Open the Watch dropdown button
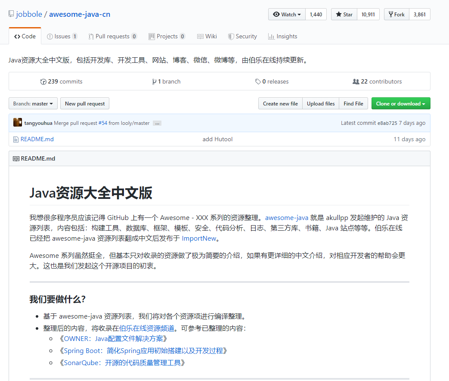 (x=287, y=14)
